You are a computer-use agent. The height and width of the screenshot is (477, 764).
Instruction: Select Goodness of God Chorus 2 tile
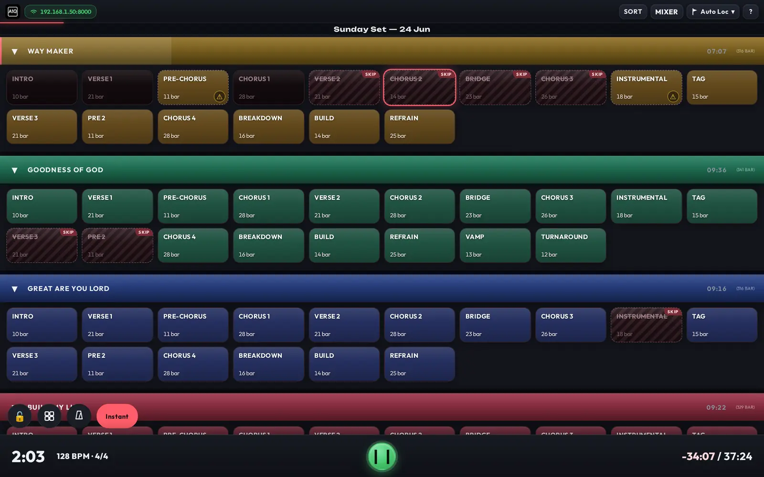click(420, 207)
